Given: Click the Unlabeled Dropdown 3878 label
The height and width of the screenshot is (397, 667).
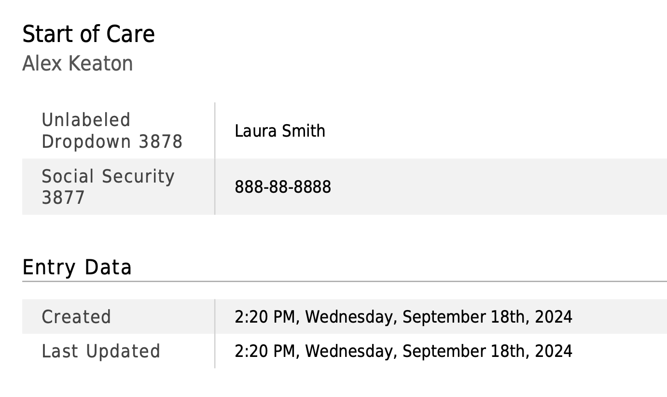Looking at the screenshot, I should pyautogui.click(x=112, y=130).
